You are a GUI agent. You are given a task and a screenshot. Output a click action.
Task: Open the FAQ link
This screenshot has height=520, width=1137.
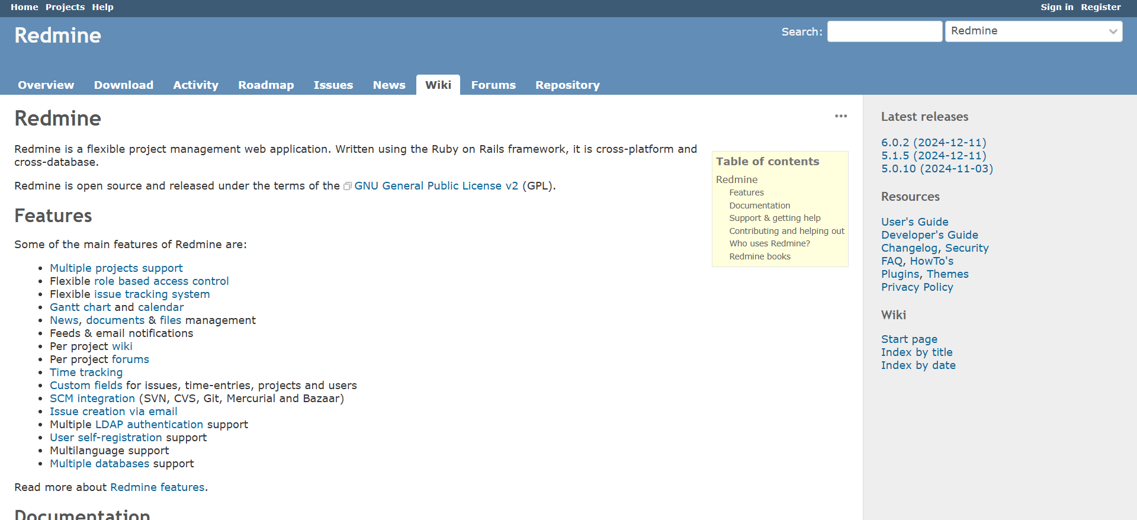point(891,261)
